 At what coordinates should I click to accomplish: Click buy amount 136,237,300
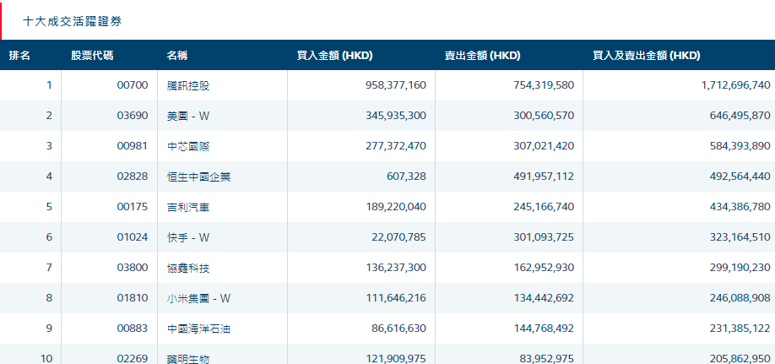[x=396, y=268]
